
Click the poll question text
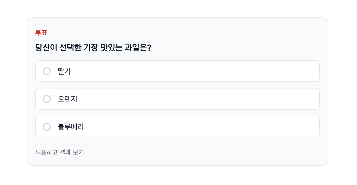94,47
